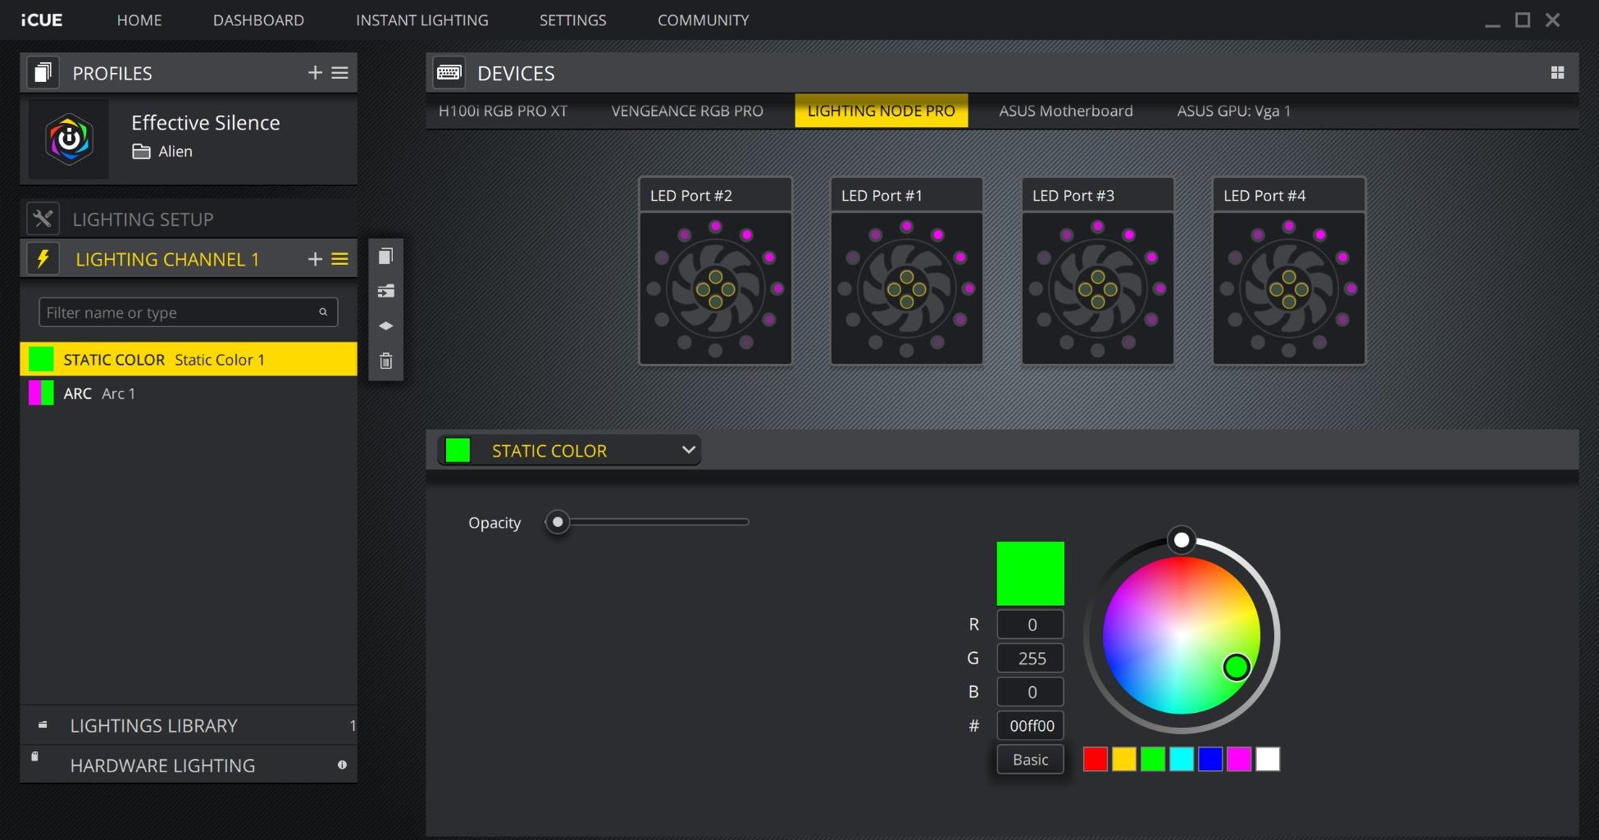
Task: Switch to the Vengeance RGB Pro device tab
Action: pyautogui.click(x=686, y=111)
